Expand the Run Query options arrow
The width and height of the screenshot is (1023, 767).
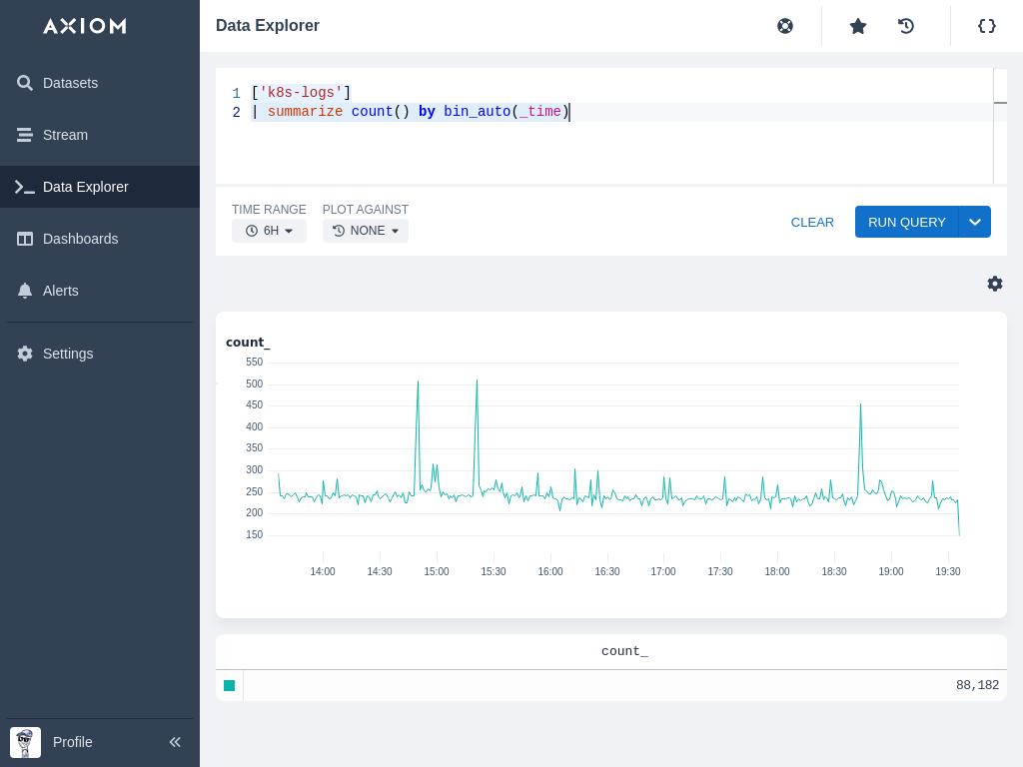975,222
